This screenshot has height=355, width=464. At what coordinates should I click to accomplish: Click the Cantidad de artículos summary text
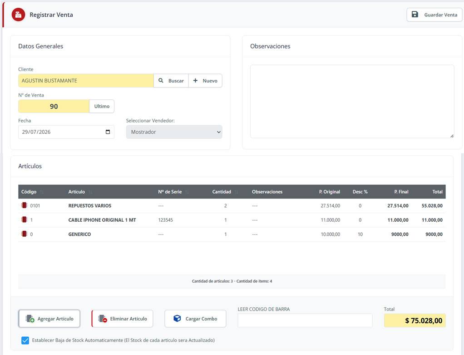point(232,281)
